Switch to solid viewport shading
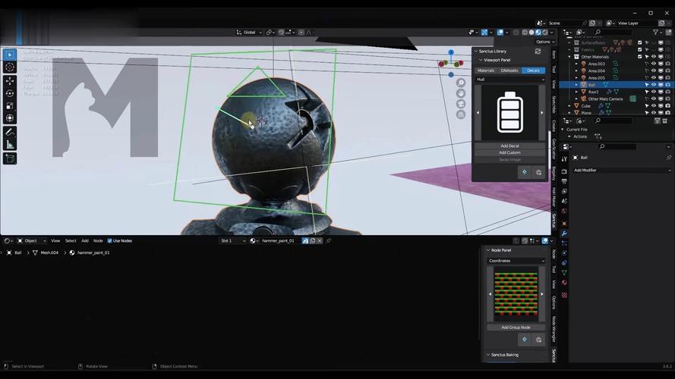 point(531,33)
